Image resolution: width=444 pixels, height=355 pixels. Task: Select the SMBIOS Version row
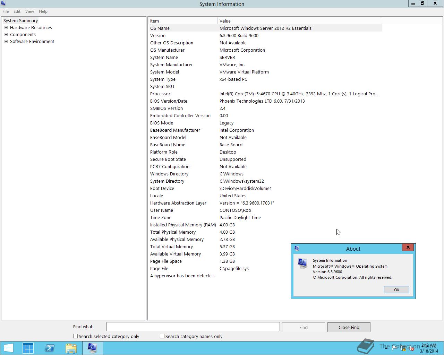coord(265,108)
